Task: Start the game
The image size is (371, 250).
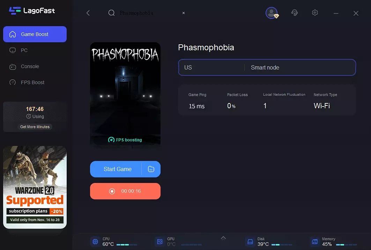Action: click(x=116, y=169)
